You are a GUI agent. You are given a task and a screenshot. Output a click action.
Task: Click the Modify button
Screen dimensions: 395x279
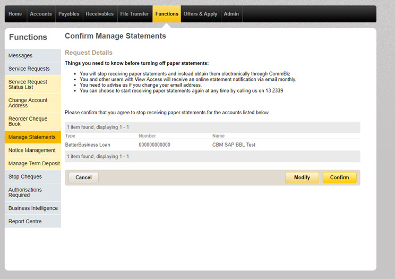pyautogui.click(x=302, y=177)
